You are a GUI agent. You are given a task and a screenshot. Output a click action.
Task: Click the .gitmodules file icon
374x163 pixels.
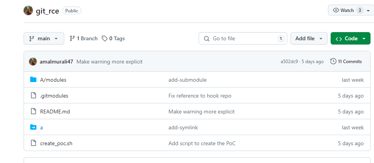(33, 96)
